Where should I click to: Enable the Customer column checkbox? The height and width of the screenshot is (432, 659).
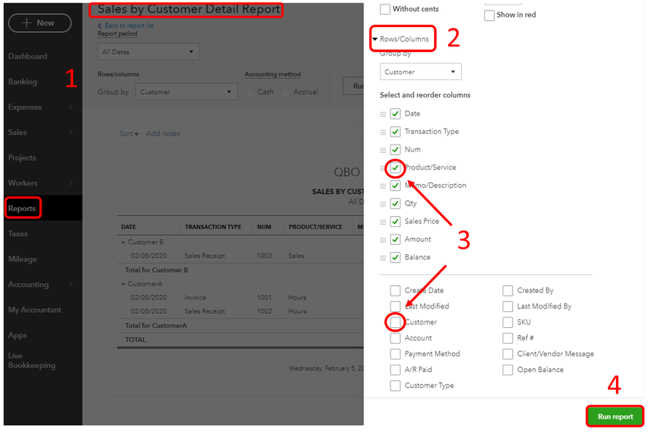click(x=395, y=323)
